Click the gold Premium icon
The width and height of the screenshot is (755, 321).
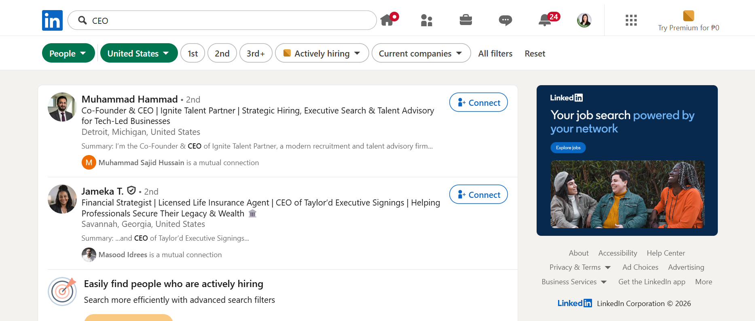pos(688,16)
